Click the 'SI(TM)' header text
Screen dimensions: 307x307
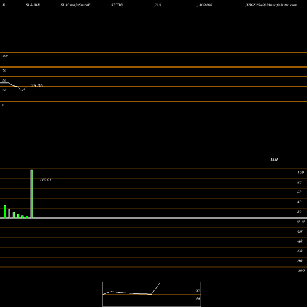tap(117, 5)
